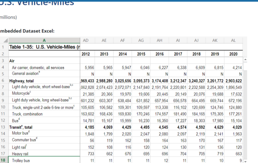Select column AL header
The image size is (258, 163).
click(x=233, y=40)
